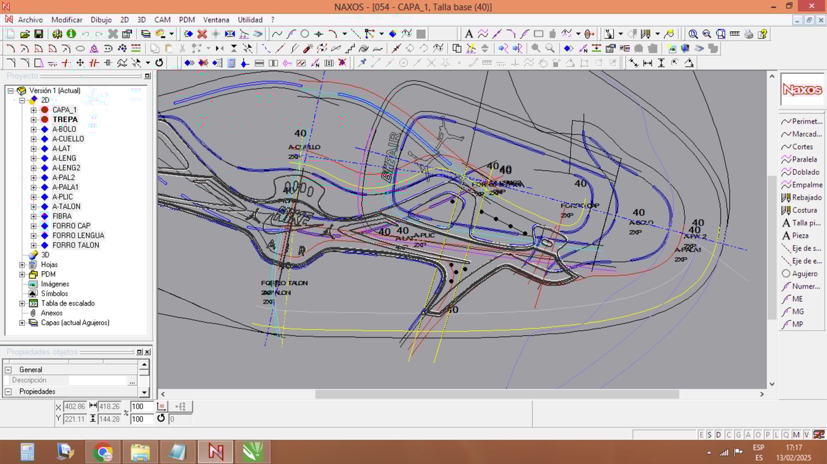Click the horizontal scrollbar thumb under the canvas
This screenshot has height=464, width=827.
pos(497,394)
